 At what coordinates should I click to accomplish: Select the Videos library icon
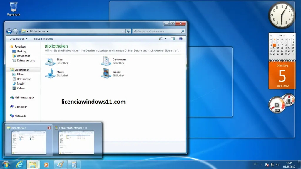(106, 74)
